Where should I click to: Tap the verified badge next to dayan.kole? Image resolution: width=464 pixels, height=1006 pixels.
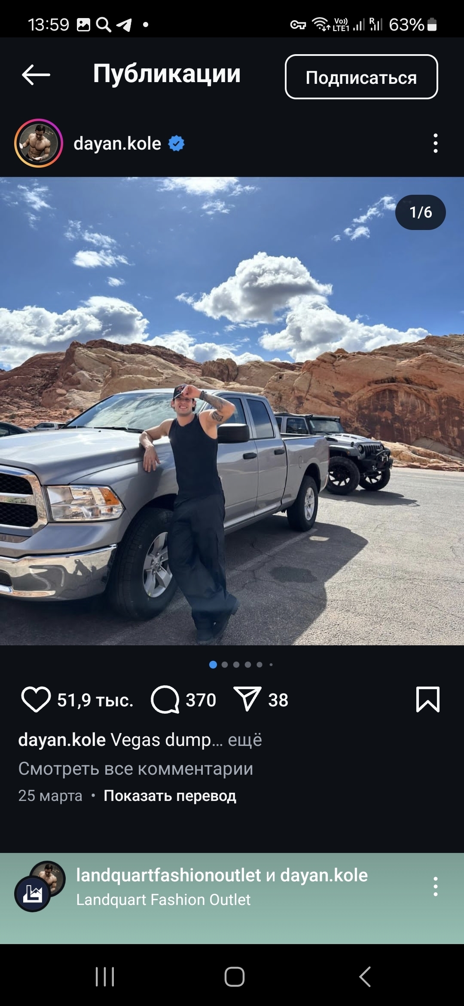[x=176, y=143]
